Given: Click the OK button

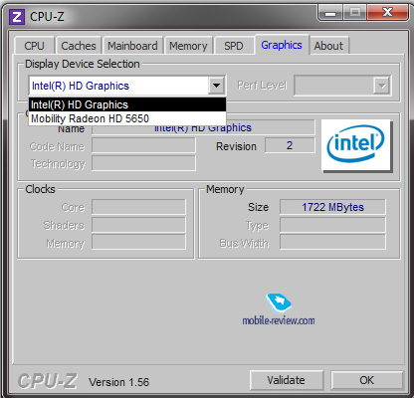Looking at the screenshot, I should pos(367,380).
